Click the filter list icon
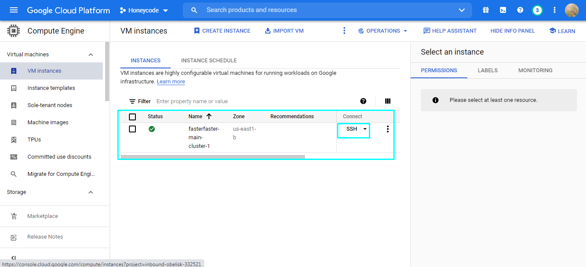 click(132, 101)
